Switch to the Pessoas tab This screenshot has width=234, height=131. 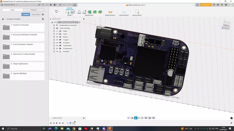pos(34,10)
